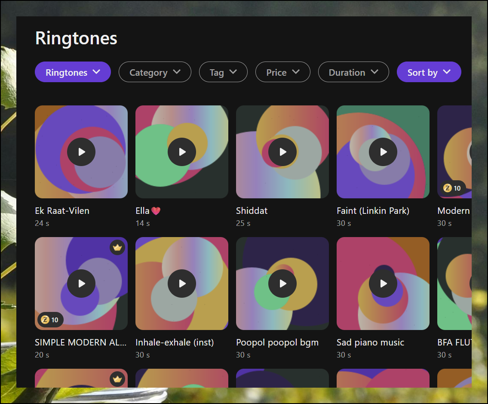
Task: Open the Inhale-exhale (inst) title link
Action: 175,342
